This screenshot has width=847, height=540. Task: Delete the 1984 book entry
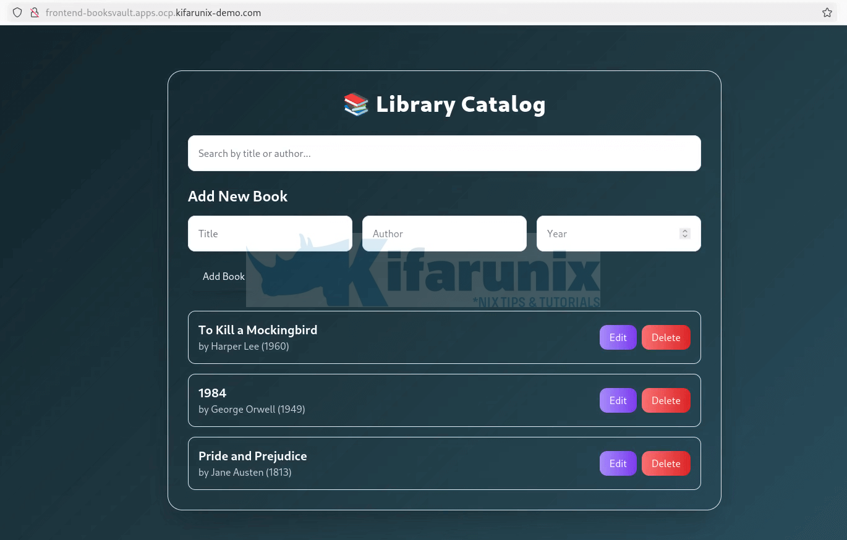point(665,400)
